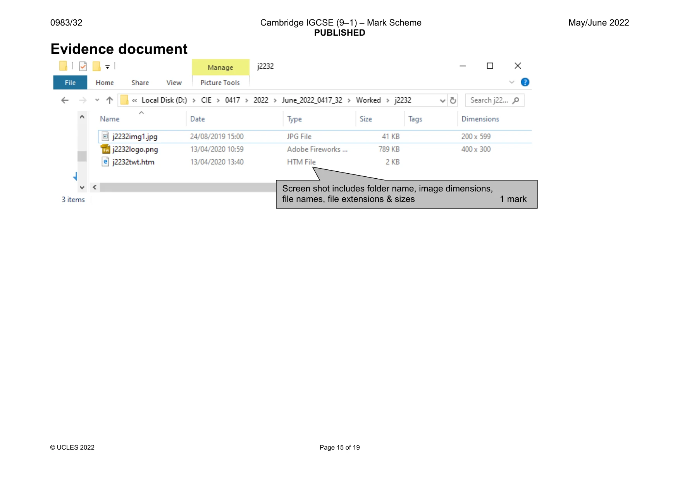Click the New Folder quick access icon
The width and height of the screenshot is (680, 481).
[x=96, y=66]
